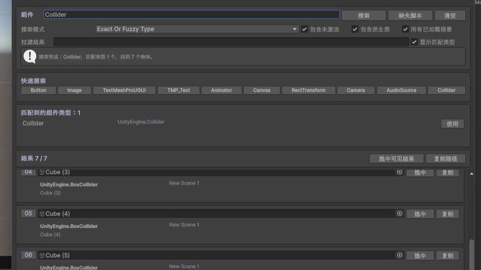The height and width of the screenshot is (270, 481).
Task: Click the 组件 input field containing Collider
Action: 191,15
